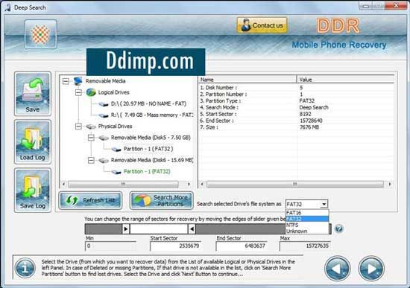Screen dimensions: 410x288
Task: Collapse the Logical Drives node
Action: click(78, 92)
